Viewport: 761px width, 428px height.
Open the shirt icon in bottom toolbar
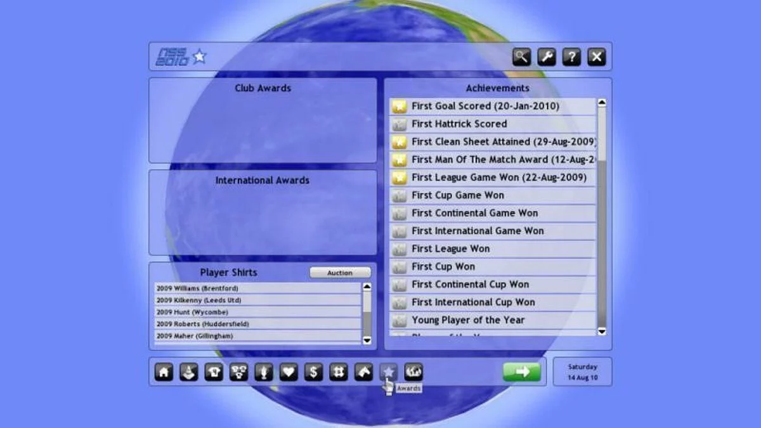click(214, 372)
